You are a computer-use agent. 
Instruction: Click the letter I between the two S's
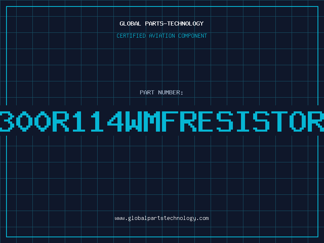point(243,121)
